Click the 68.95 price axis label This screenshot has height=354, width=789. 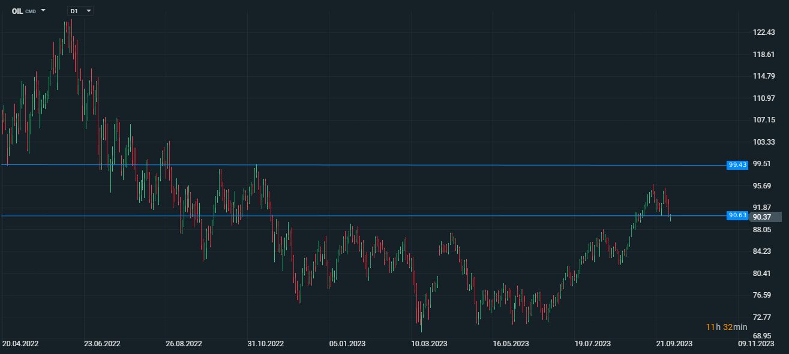tap(762, 336)
